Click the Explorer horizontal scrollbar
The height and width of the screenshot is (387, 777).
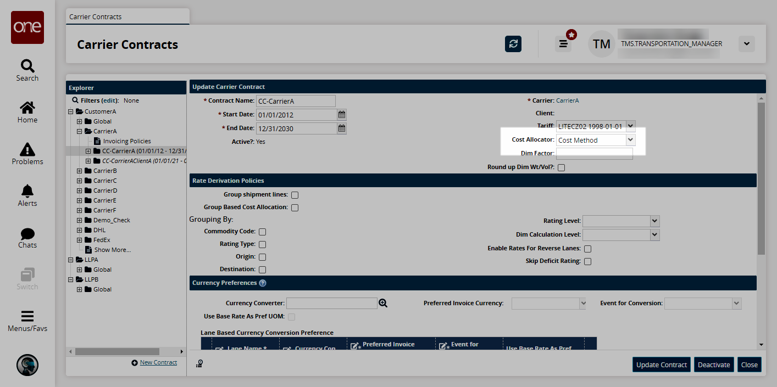[116, 351]
